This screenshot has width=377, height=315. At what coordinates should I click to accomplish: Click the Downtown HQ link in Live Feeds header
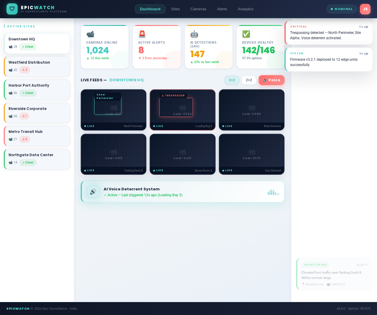(127, 80)
